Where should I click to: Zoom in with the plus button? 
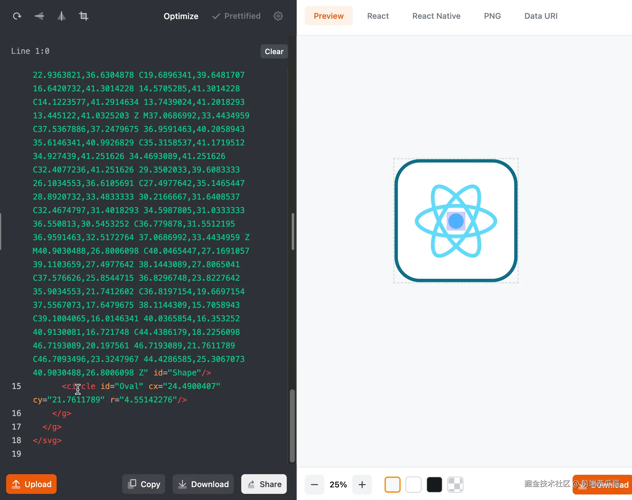tap(362, 485)
